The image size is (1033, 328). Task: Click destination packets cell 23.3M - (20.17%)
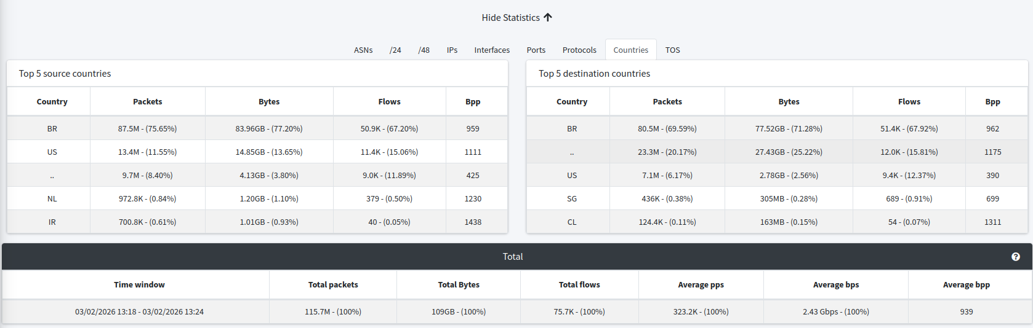pyautogui.click(x=667, y=152)
